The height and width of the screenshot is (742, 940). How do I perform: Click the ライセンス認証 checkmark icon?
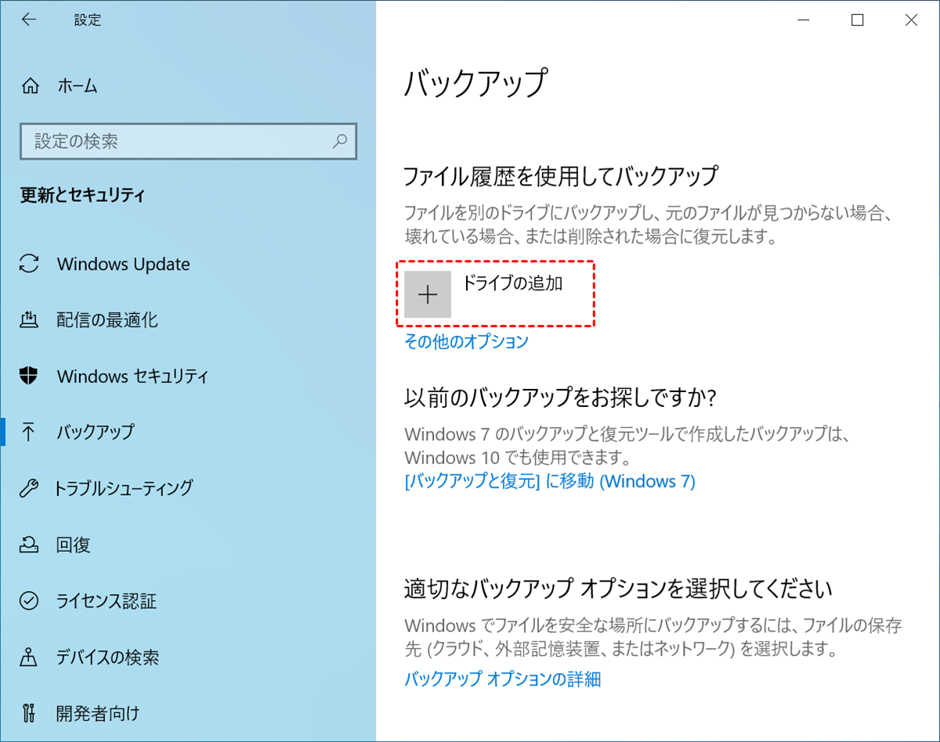(29, 601)
